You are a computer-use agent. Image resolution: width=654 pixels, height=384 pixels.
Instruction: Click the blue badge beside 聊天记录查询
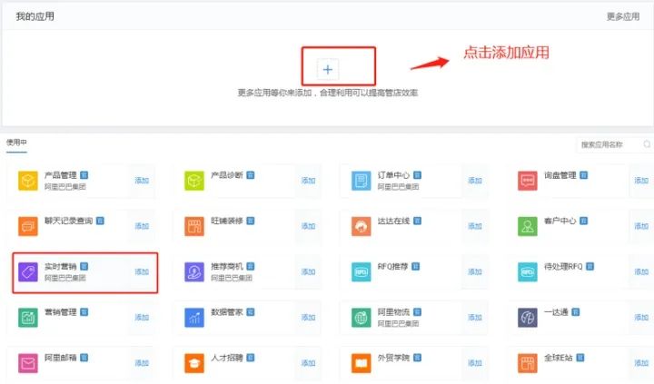pos(100,221)
